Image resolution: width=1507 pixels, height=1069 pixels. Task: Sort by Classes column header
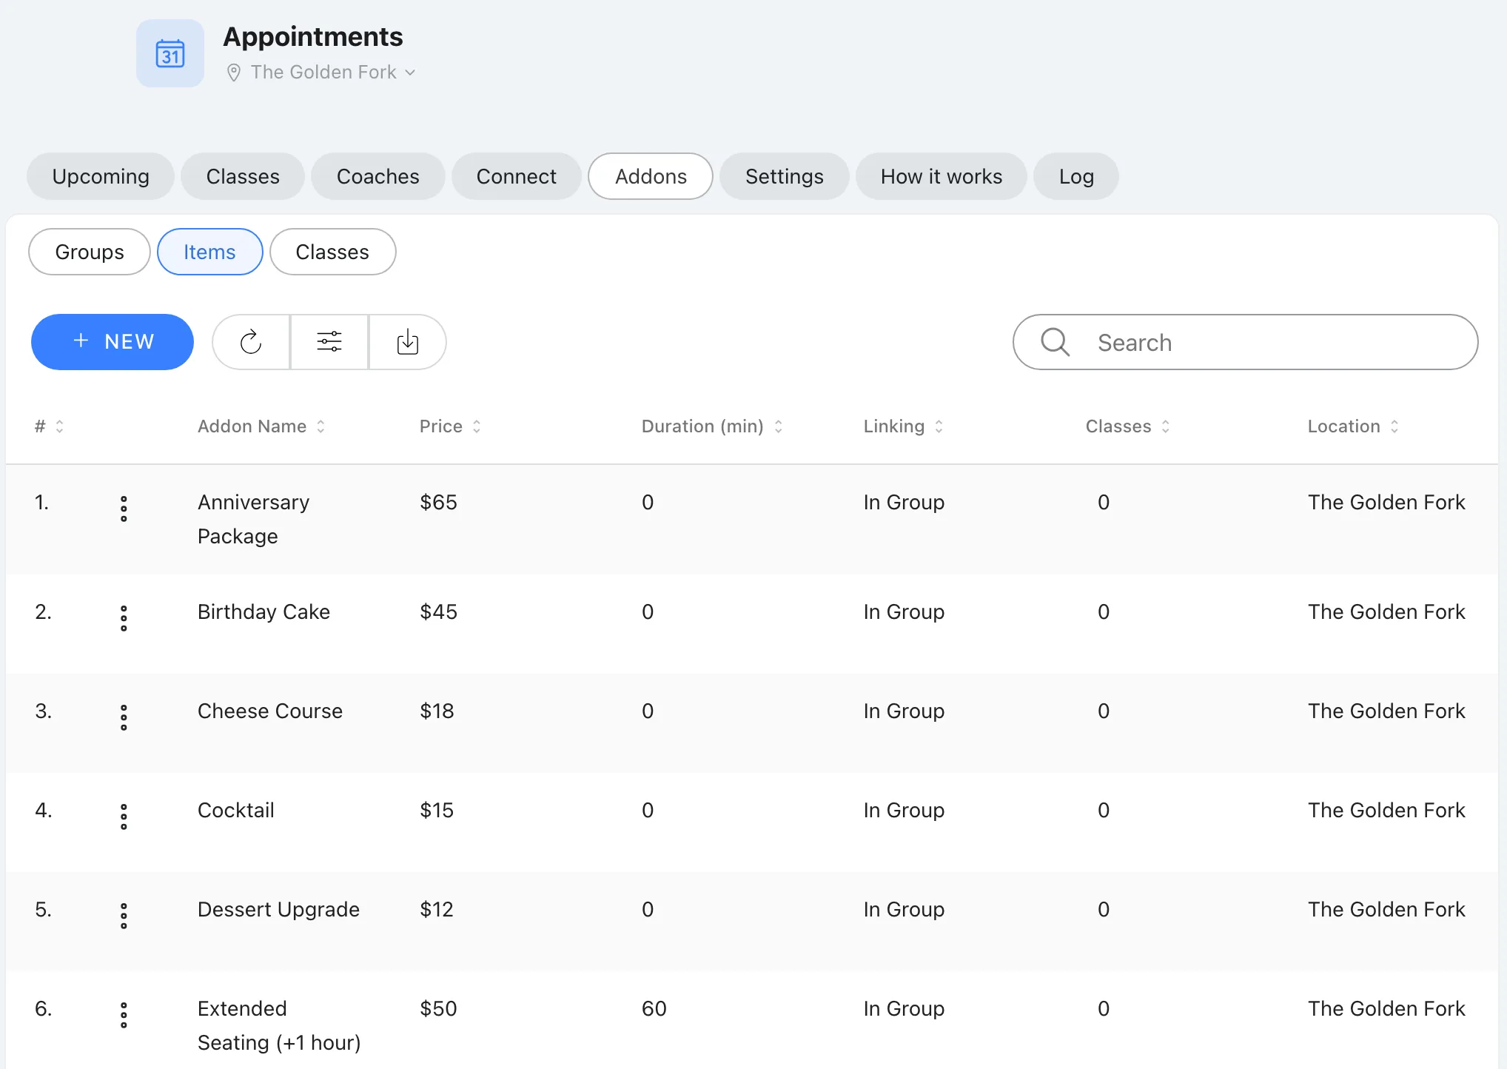(1127, 426)
